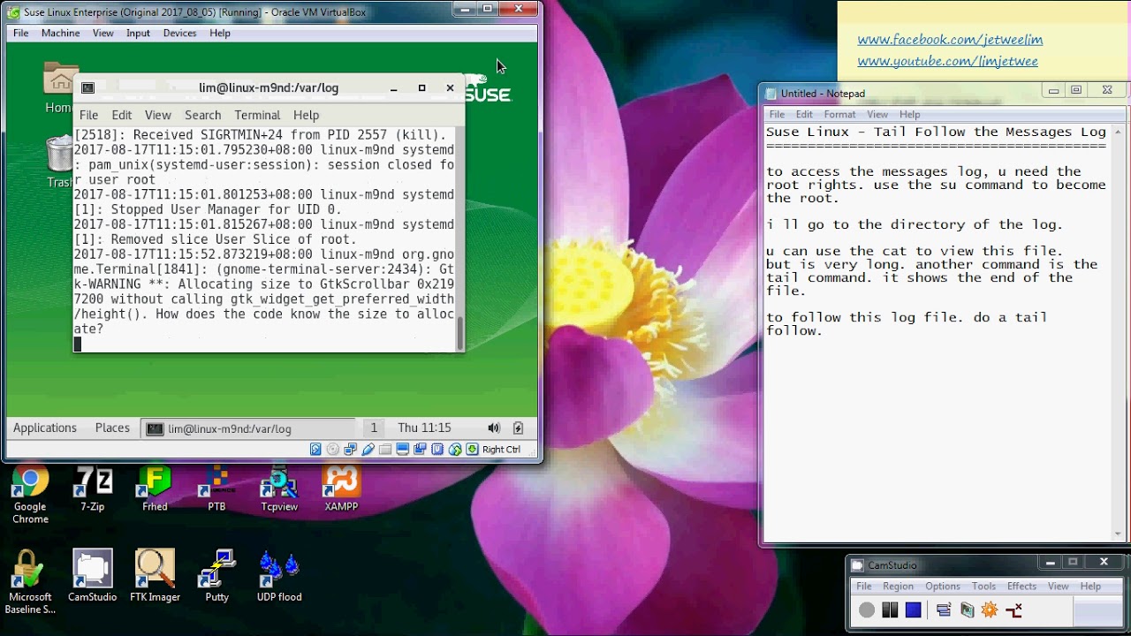The height and width of the screenshot is (636, 1131).
Task: Open the Effects menu in CamStudio
Action: [x=1021, y=586]
